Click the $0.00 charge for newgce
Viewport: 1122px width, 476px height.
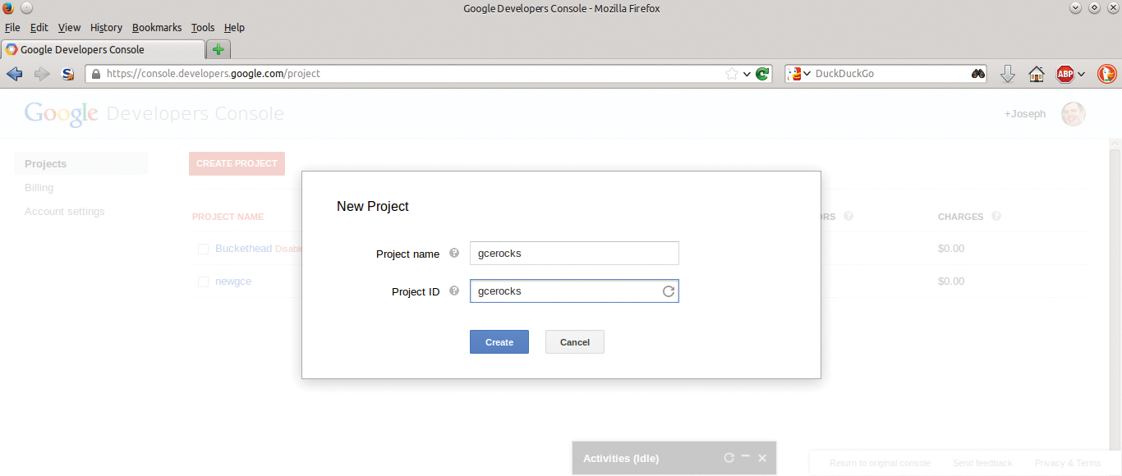[x=951, y=281]
